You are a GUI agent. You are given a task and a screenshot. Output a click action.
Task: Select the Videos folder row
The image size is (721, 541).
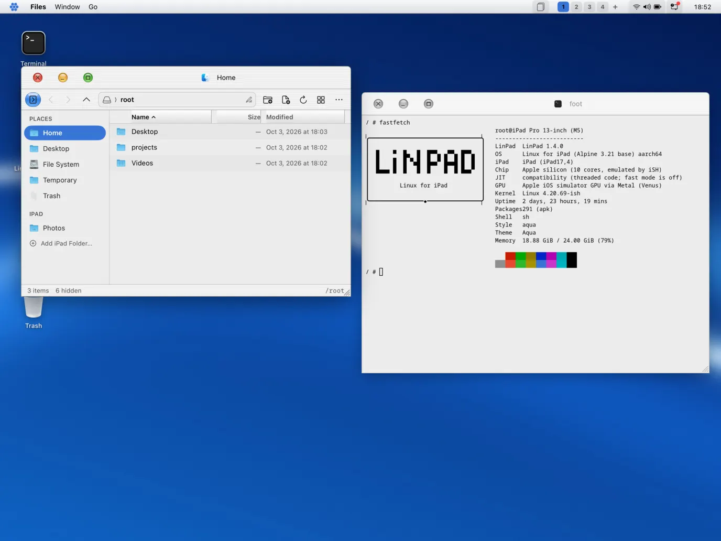[x=230, y=163]
